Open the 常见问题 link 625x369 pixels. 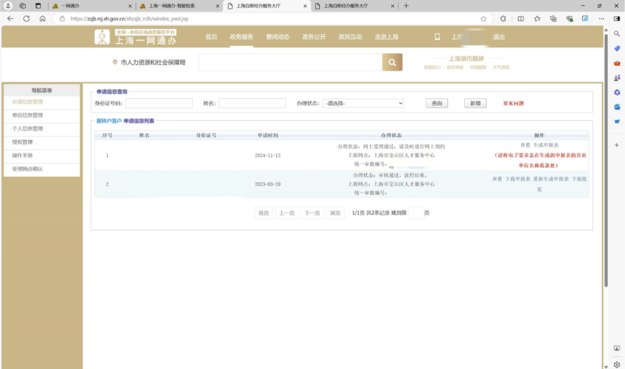tap(513, 104)
